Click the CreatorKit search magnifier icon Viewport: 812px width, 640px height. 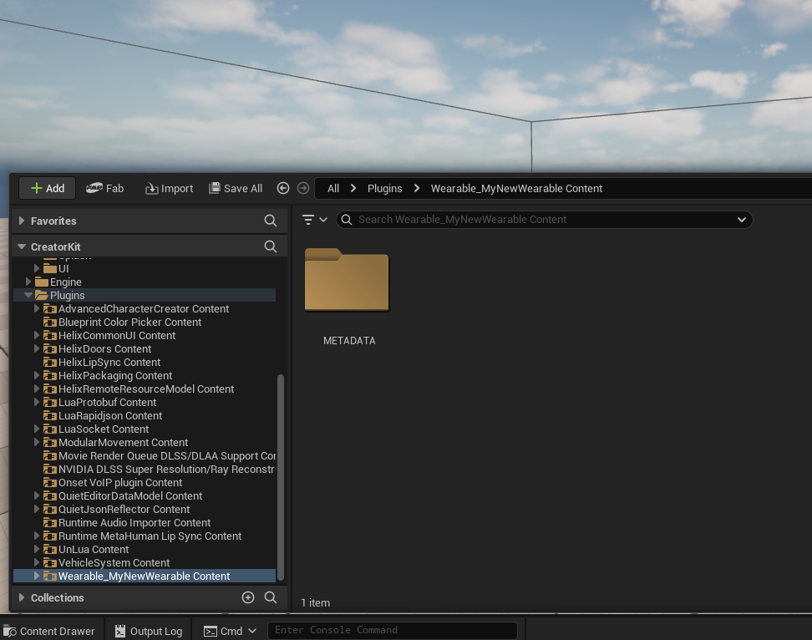tap(270, 246)
